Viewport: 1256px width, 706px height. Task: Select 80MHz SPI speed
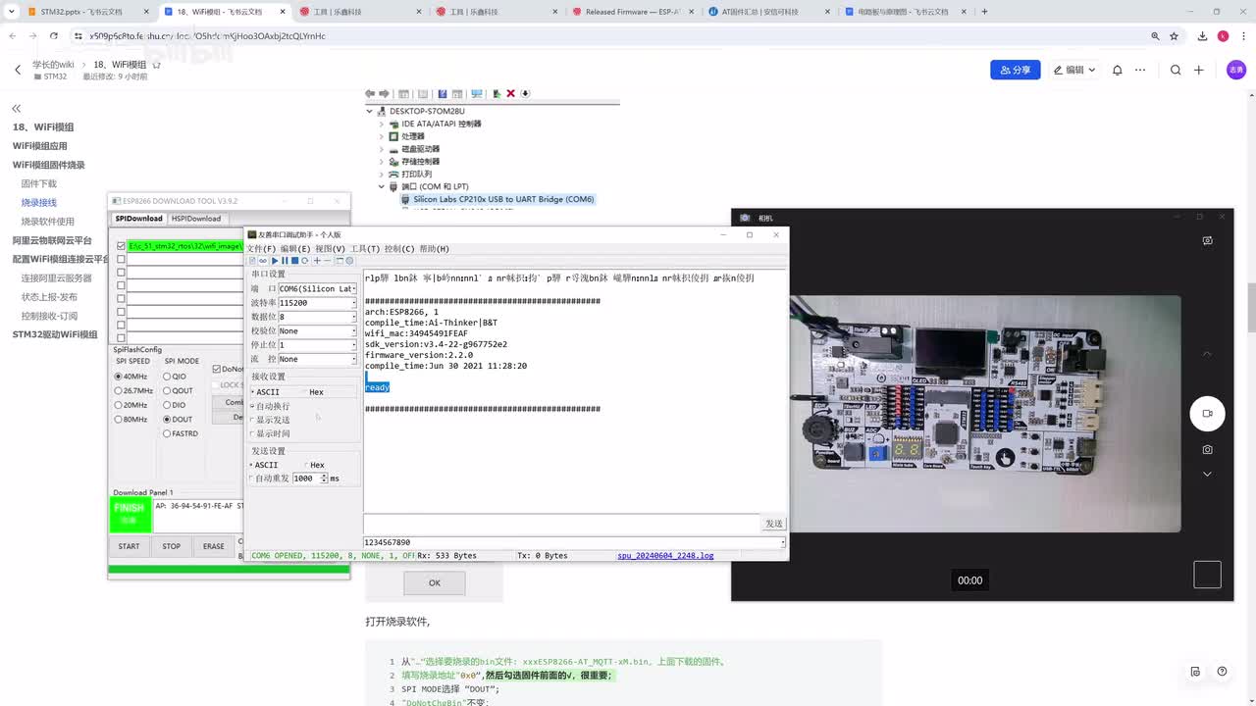[x=119, y=419]
